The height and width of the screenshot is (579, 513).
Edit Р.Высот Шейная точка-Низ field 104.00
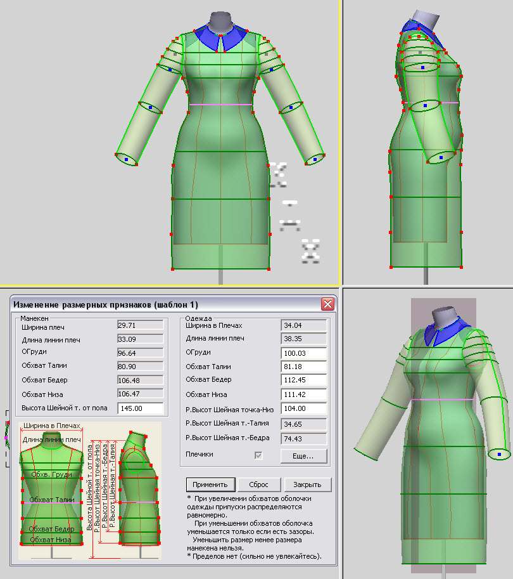[x=303, y=408]
